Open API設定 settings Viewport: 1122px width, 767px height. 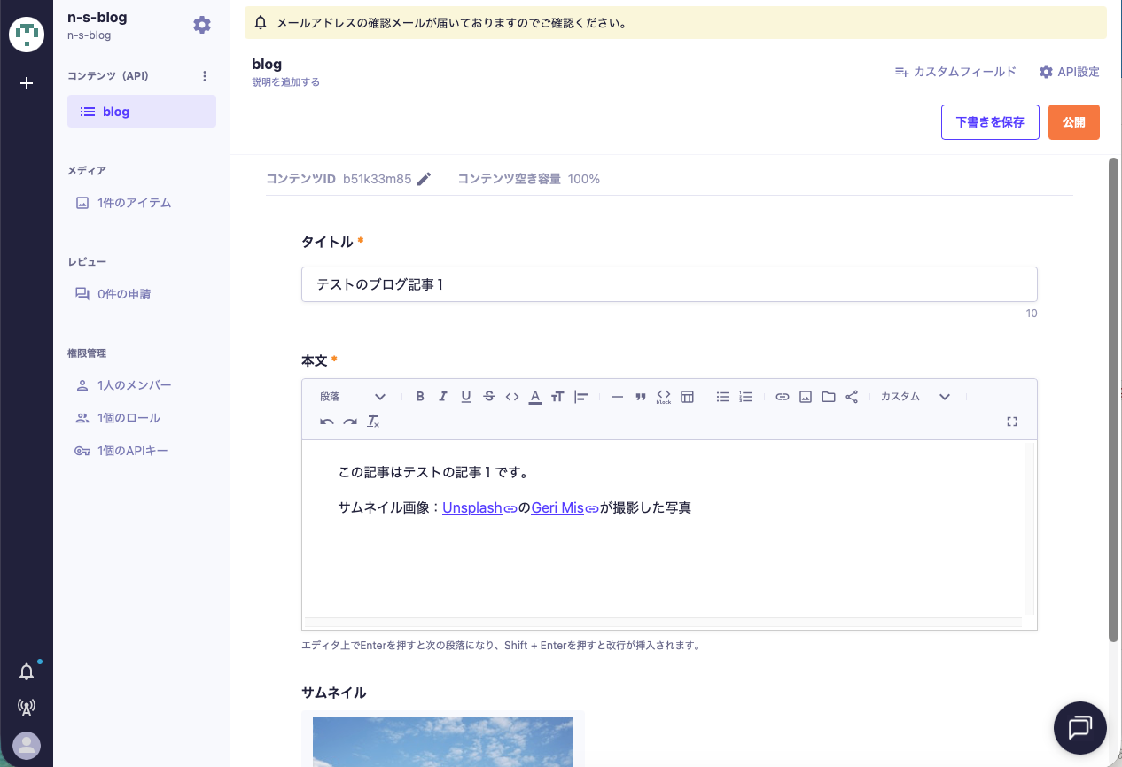click(x=1069, y=72)
